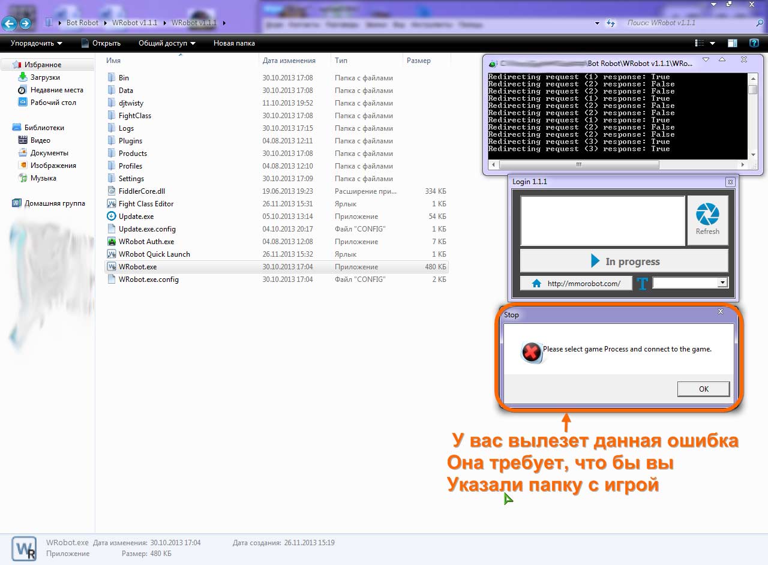768x565 pixels.
Task: Click Новая папка in the toolbar
Action: coord(234,43)
